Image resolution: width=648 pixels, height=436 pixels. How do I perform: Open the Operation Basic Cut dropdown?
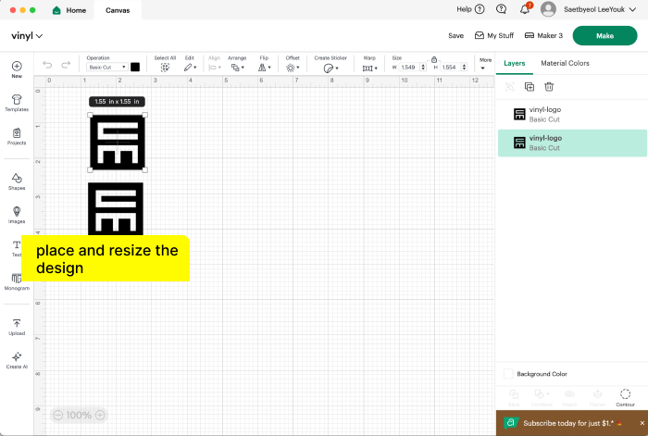(x=106, y=68)
